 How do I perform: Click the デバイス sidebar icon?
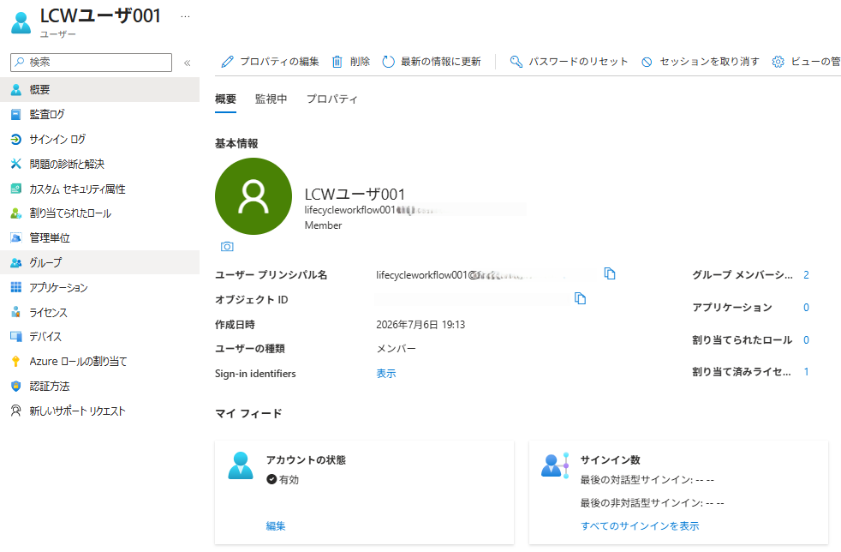(16, 337)
